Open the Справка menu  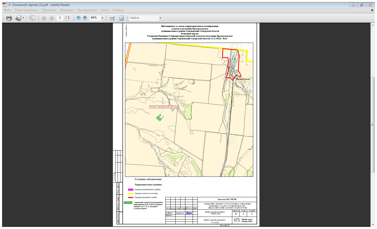coord(118,10)
